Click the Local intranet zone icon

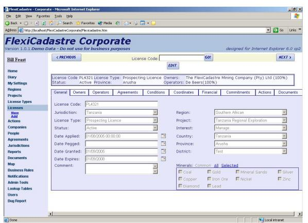click(x=262, y=220)
